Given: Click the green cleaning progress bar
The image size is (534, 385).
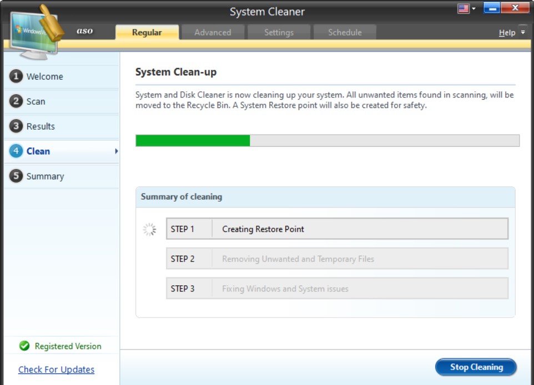Looking at the screenshot, I should 192,140.
